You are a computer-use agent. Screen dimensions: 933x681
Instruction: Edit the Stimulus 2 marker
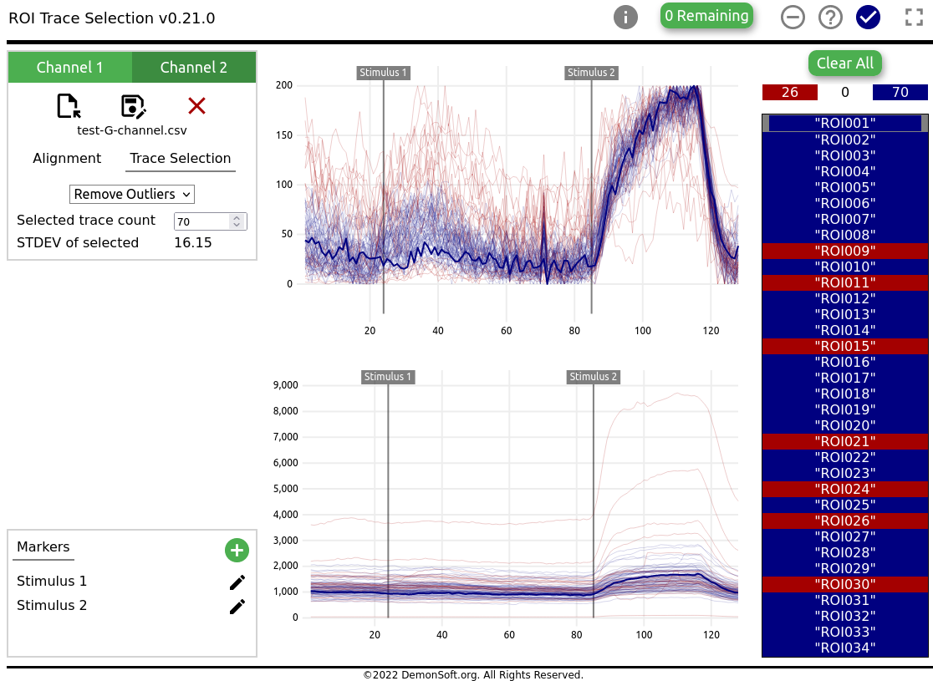tap(237, 607)
